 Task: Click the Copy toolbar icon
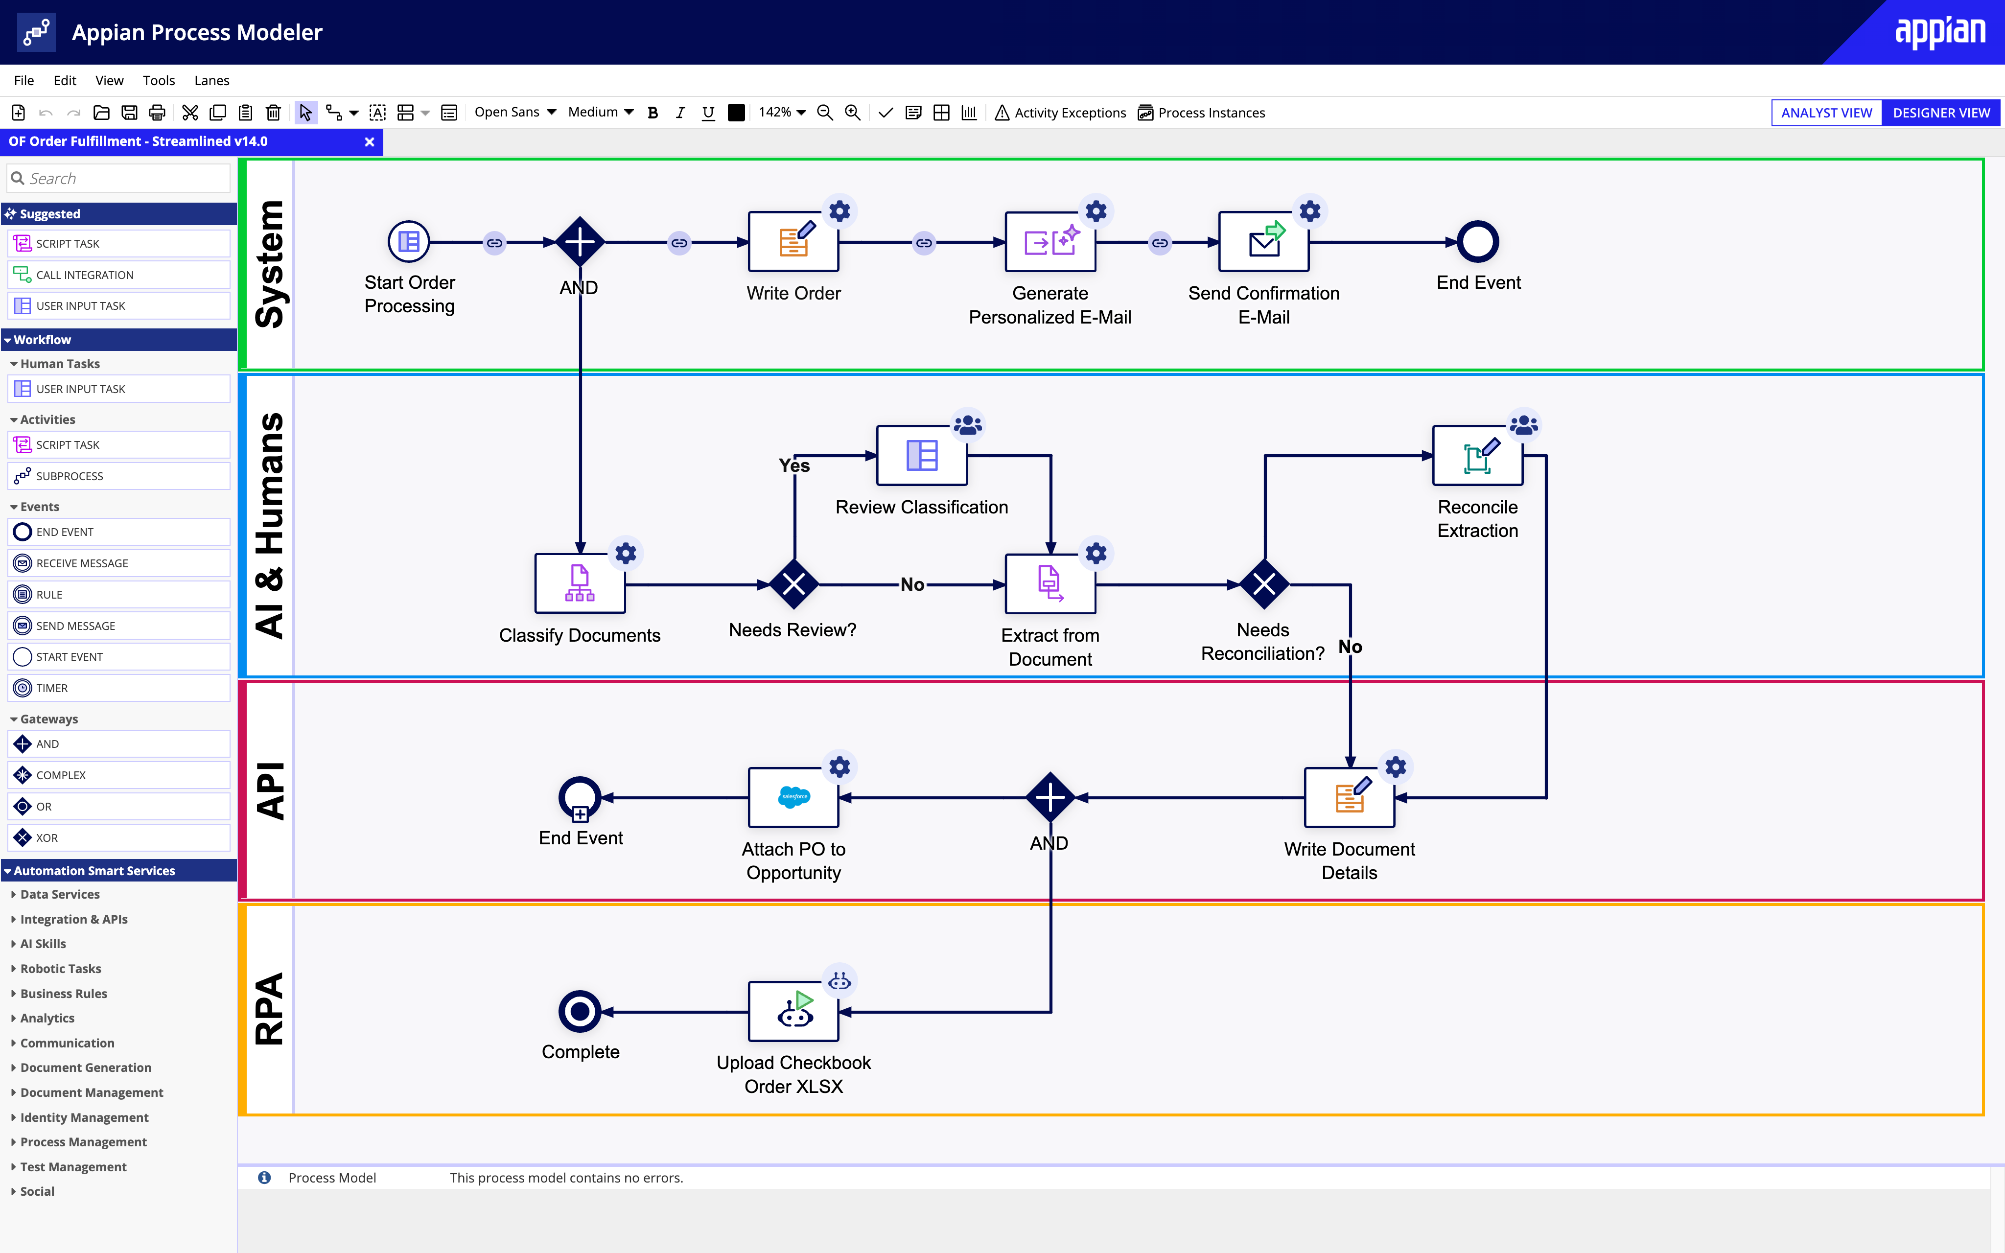pyautogui.click(x=218, y=113)
